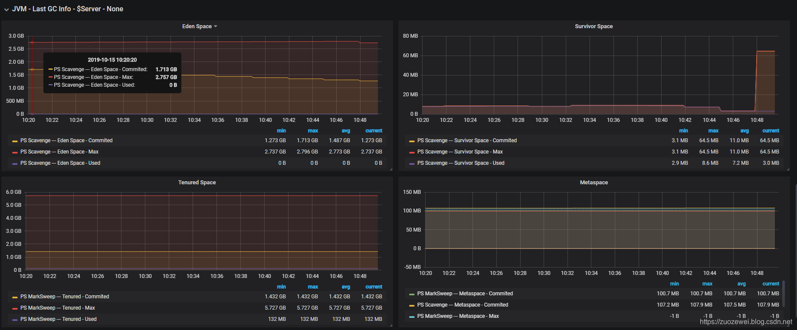Toggle PS MarkSweep Tenured Used series
The image size is (797, 330).
[59, 319]
